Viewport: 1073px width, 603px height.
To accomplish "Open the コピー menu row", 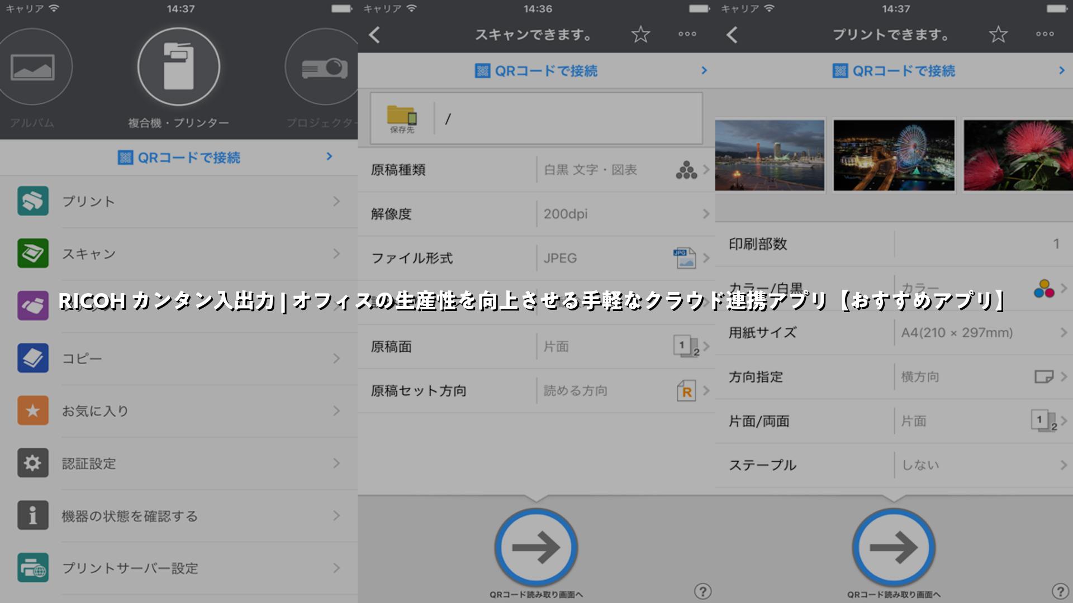I will point(179,358).
